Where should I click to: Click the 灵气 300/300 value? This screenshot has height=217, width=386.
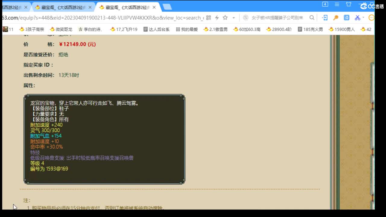[45, 131]
